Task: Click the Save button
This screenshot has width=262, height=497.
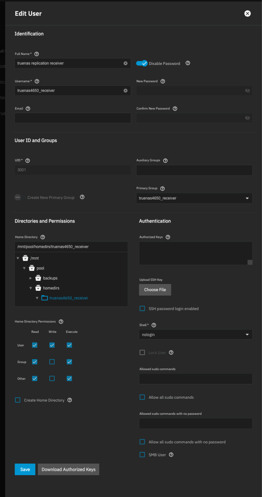Action: pos(25,469)
